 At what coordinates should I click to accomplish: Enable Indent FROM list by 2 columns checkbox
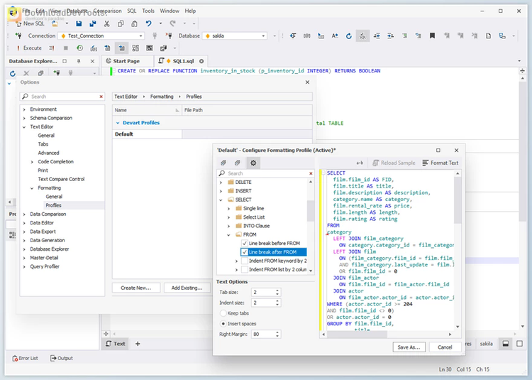244,270
